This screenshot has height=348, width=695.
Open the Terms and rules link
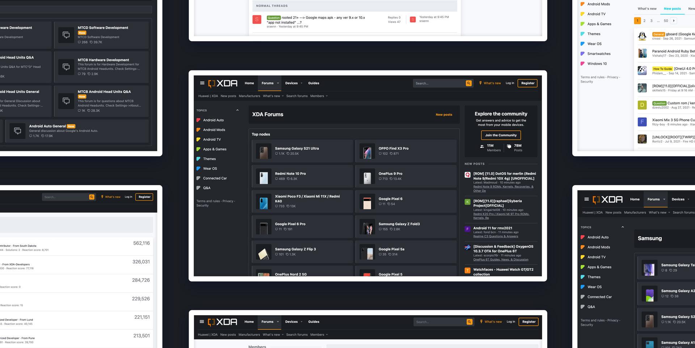(207, 201)
